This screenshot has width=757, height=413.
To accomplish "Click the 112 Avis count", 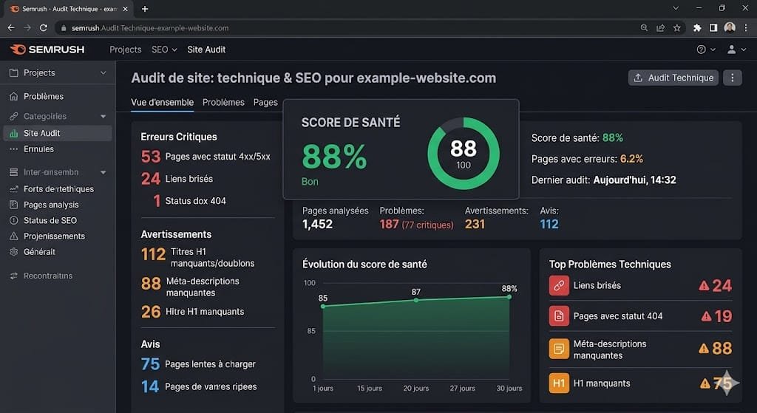I will pyautogui.click(x=549, y=225).
